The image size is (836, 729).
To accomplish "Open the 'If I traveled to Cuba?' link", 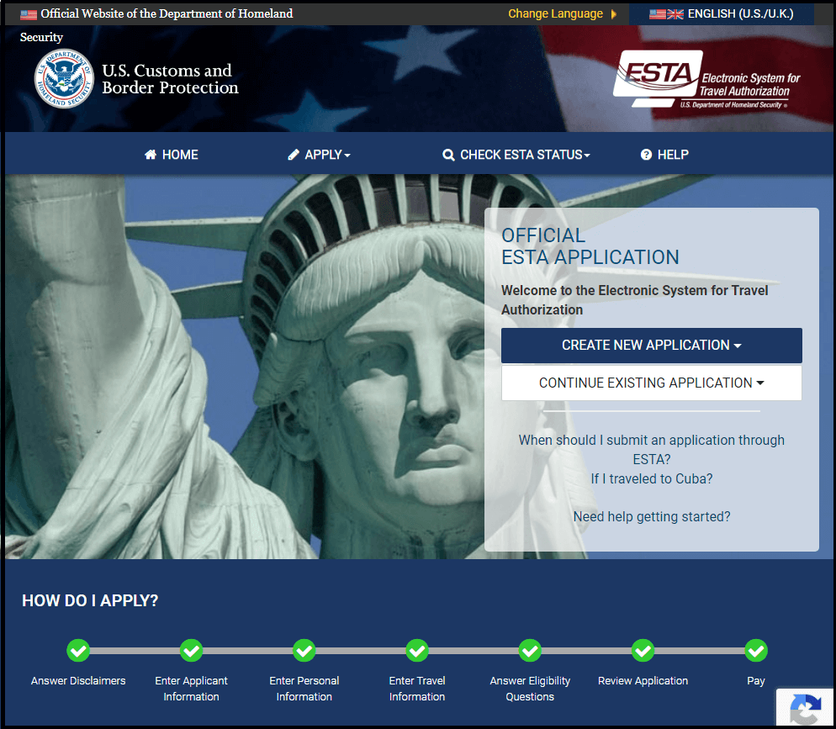I will coord(652,478).
